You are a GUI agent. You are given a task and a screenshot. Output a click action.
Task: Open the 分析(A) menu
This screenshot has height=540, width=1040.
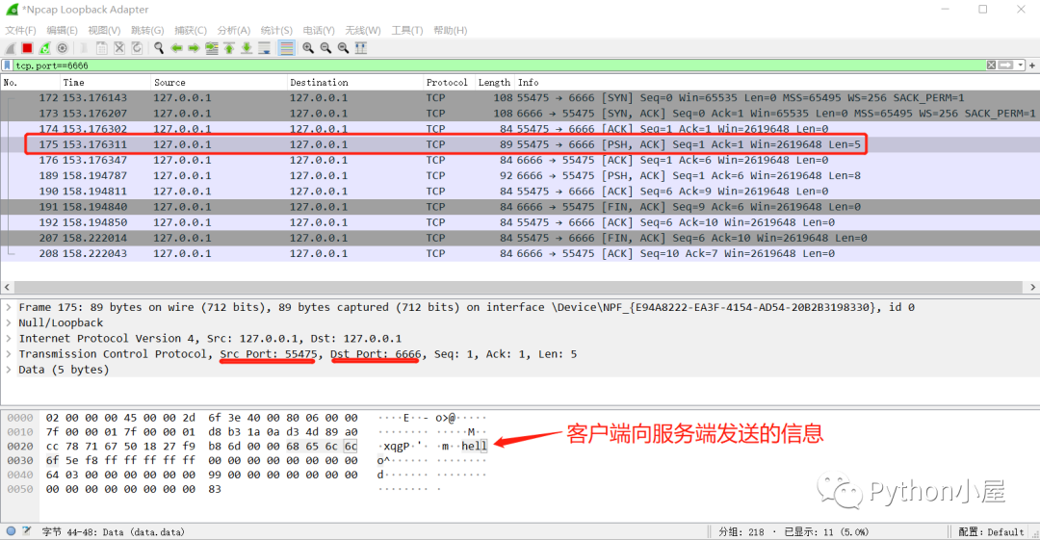[233, 31]
